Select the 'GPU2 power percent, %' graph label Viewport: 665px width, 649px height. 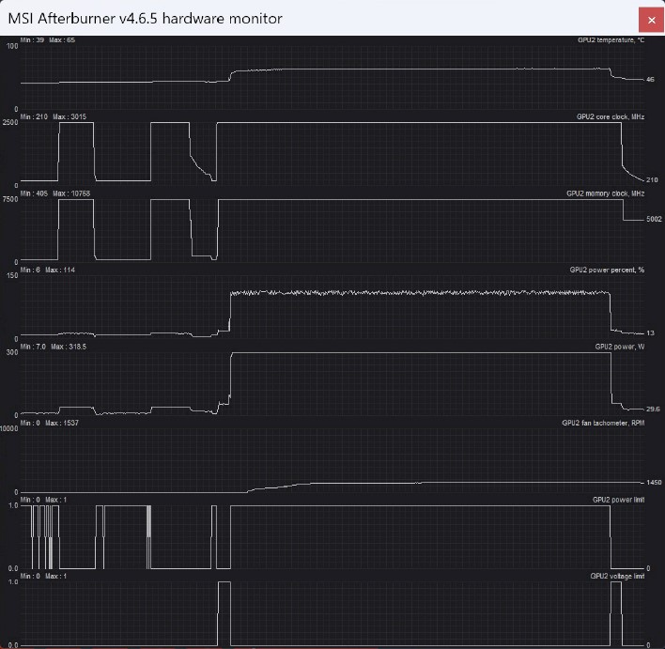[x=607, y=270]
